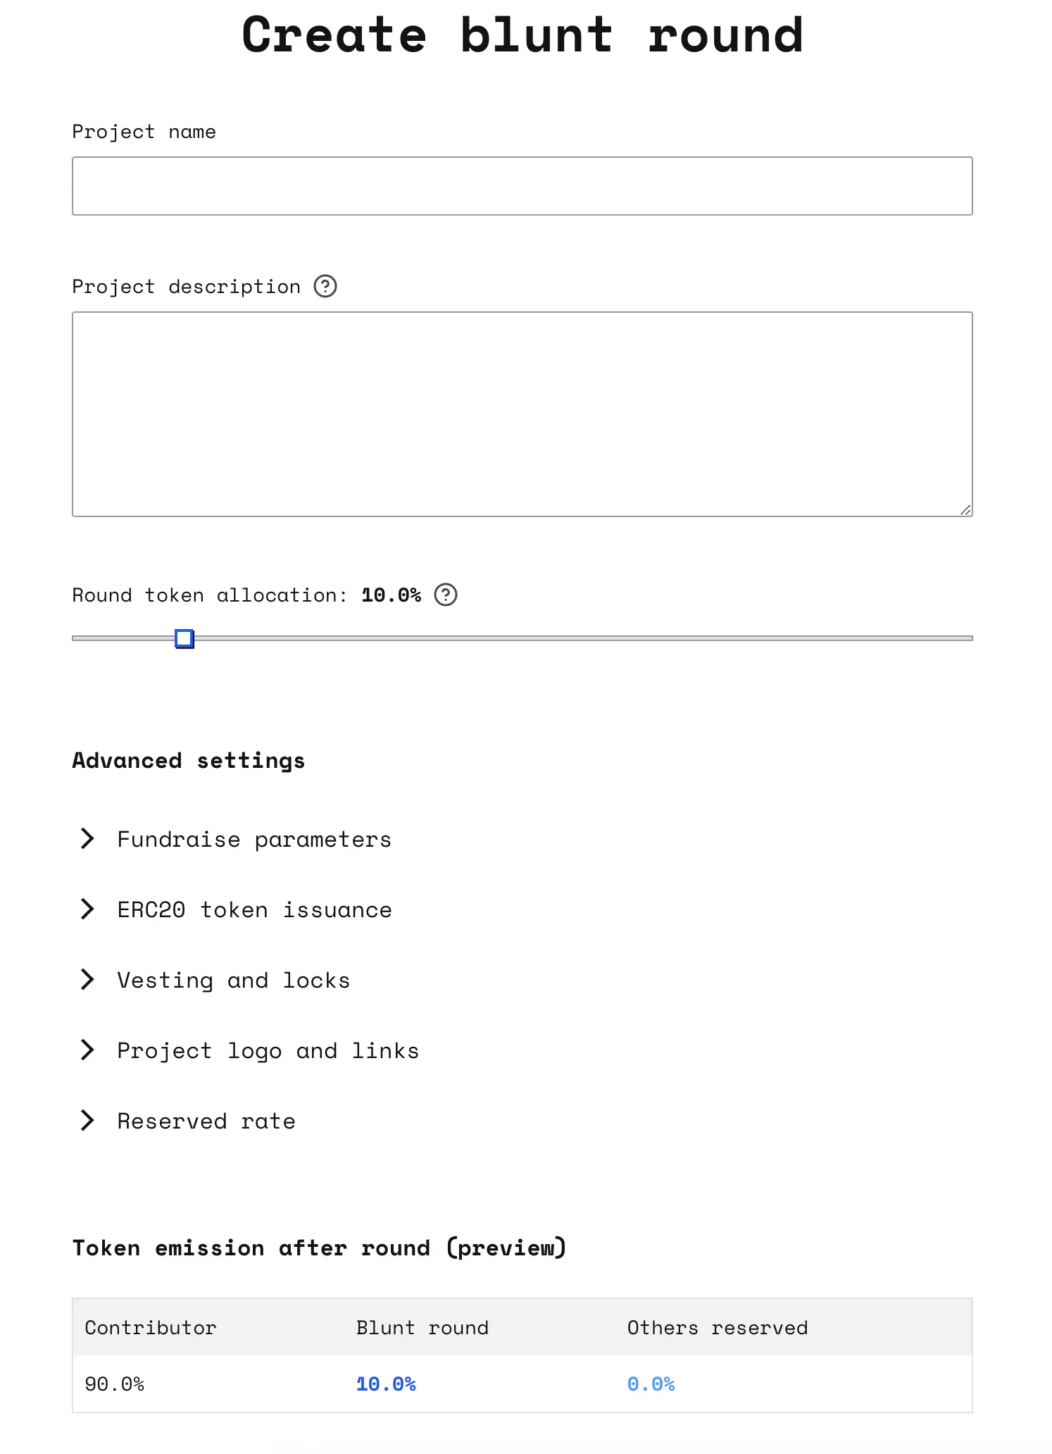Click the Contributor column header
This screenshot has width=1052, height=1454.
[151, 1328]
